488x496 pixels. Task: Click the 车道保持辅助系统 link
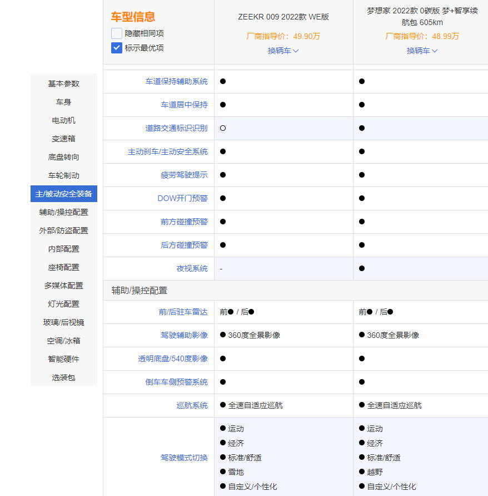click(176, 81)
